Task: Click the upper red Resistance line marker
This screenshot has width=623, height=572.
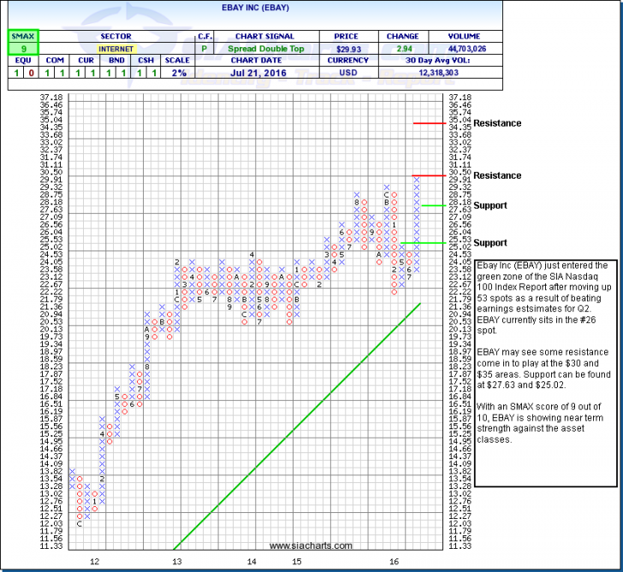Action: coord(428,123)
